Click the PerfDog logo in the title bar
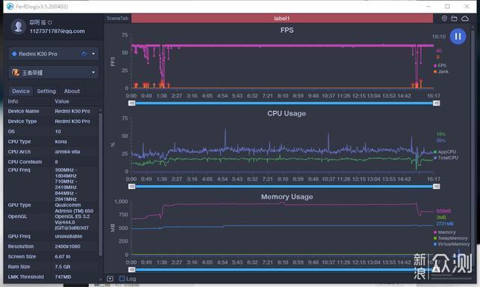Image resolution: width=480 pixels, height=287 pixels. click(10, 7)
